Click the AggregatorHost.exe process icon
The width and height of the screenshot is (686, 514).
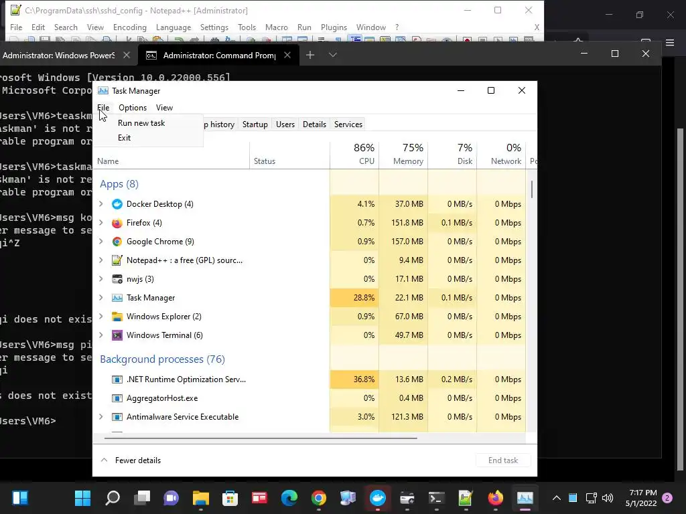click(x=117, y=398)
